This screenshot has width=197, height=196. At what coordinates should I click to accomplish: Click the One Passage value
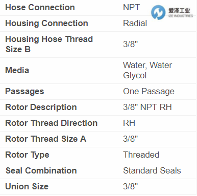point(149,92)
